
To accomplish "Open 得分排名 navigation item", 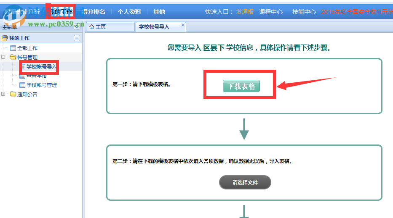I will coord(94,12).
